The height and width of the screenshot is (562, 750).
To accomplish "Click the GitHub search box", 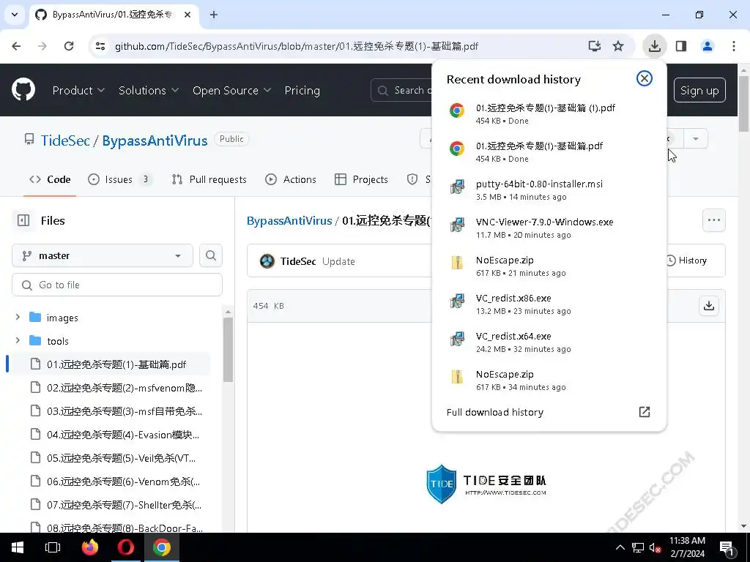I will pos(402,90).
